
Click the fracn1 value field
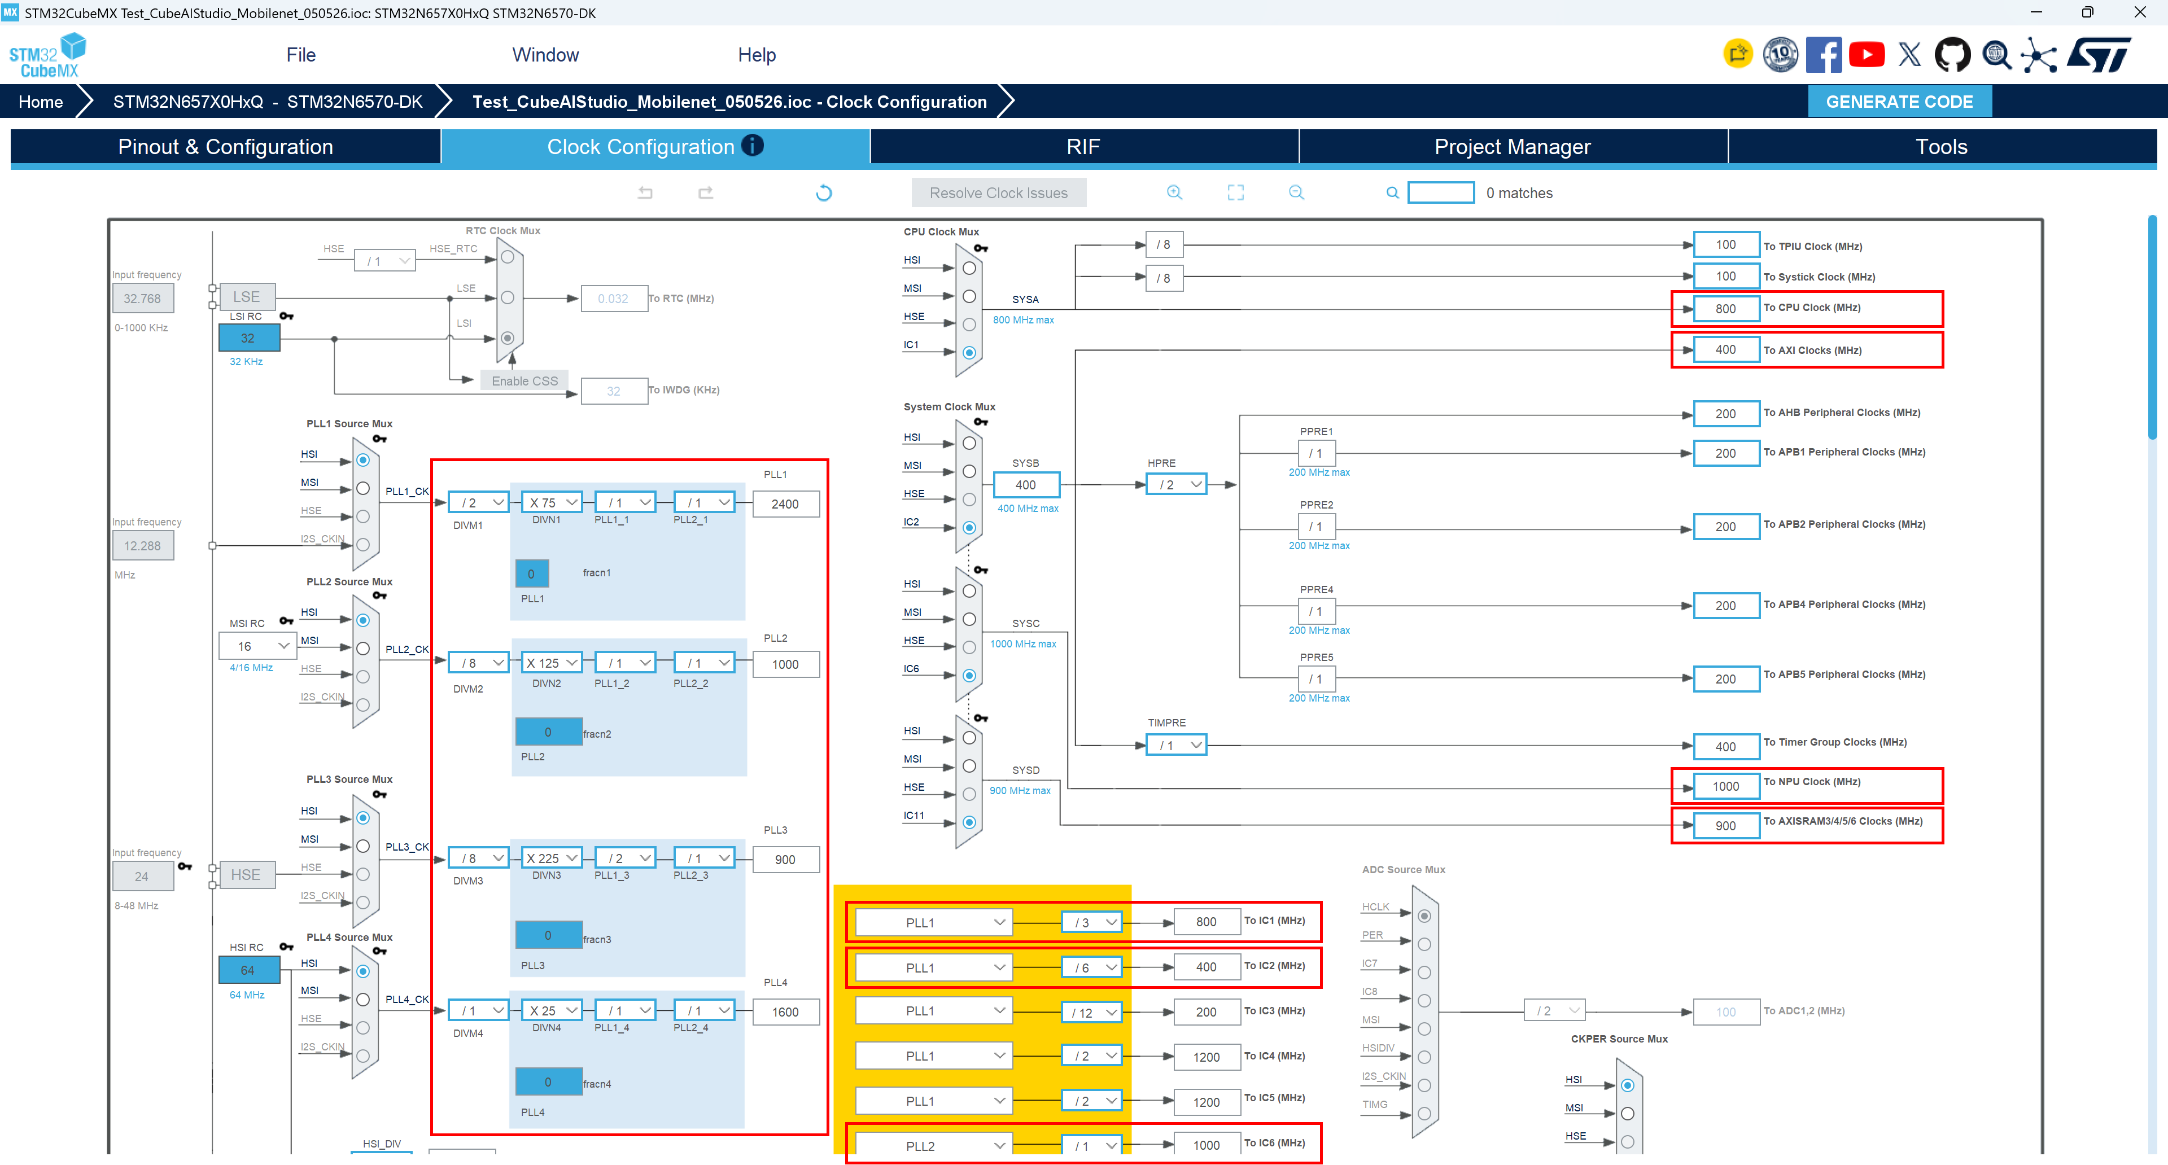click(x=532, y=573)
